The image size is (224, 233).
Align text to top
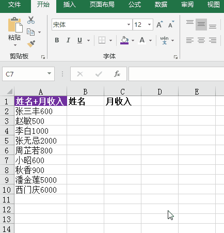tap(190, 22)
